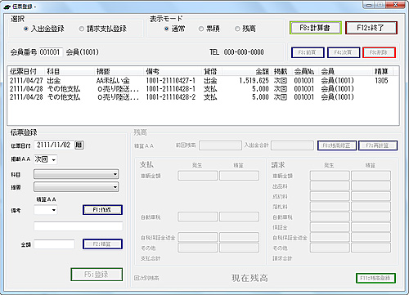Screen dimensions: 409x295
Task: Click the 請求 落札料 精算 field
Action: pyautogui.click(x=371, y=207)
